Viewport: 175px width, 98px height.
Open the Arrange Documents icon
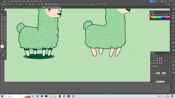click(162, 1)
